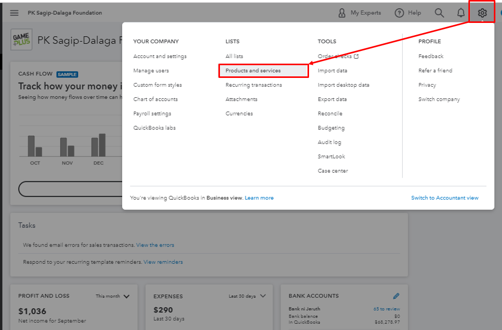
Task: Click the search magnifier icon
Action: [439, 13]
